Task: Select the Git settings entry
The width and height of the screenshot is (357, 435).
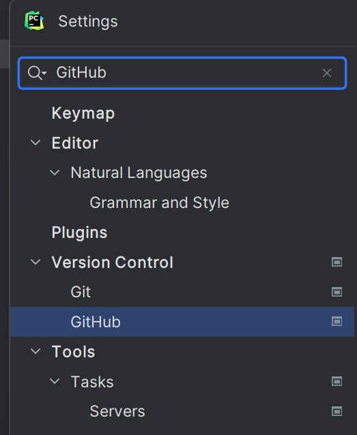Action: coord(81,292)
